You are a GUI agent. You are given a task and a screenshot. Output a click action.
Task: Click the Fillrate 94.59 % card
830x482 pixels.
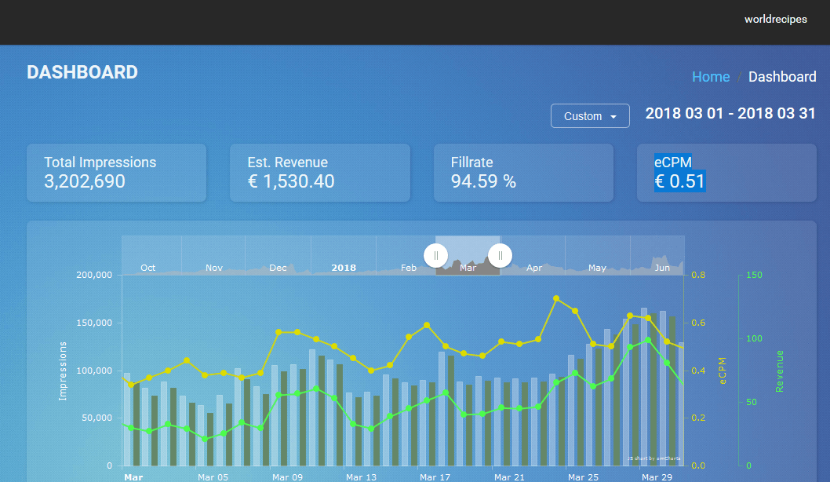pos(522,173)
